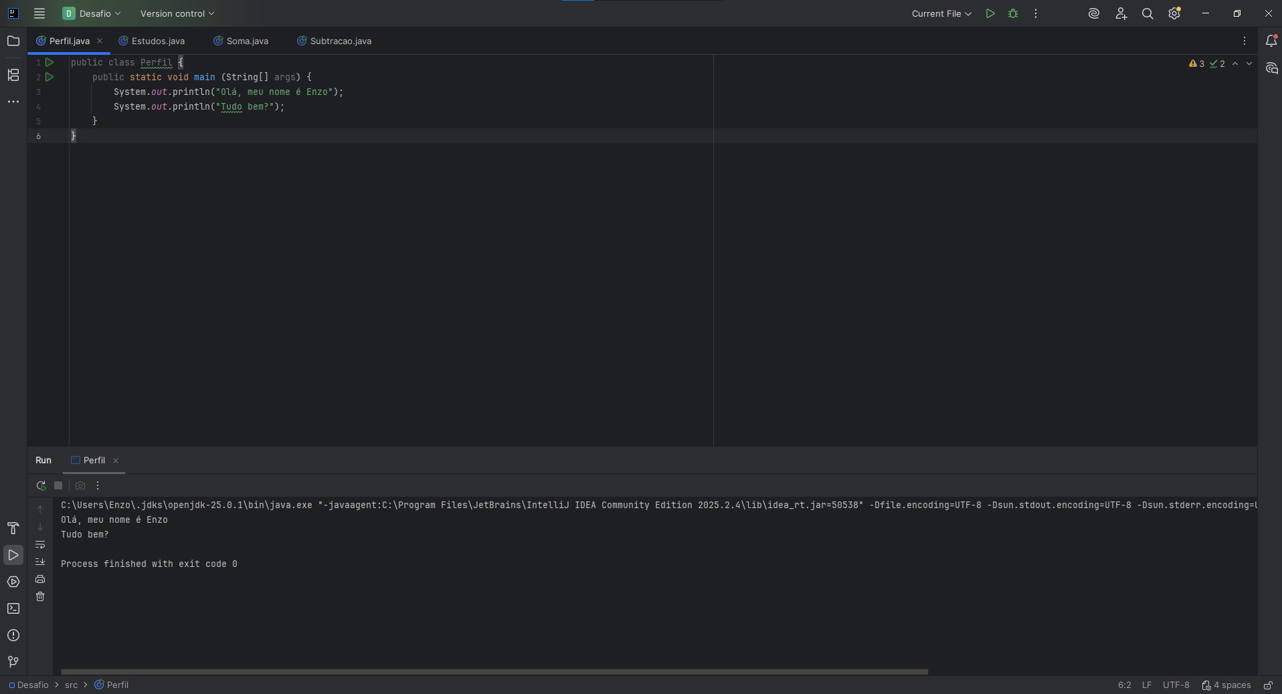The height and width of the screenshot is (694, 1282).
Task: Run the current file with green play button
Action: [x=990, y=13]
